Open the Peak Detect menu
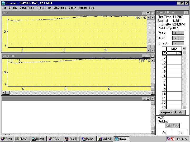The width and height of the screenshot is (190, 142). point(44,8)
